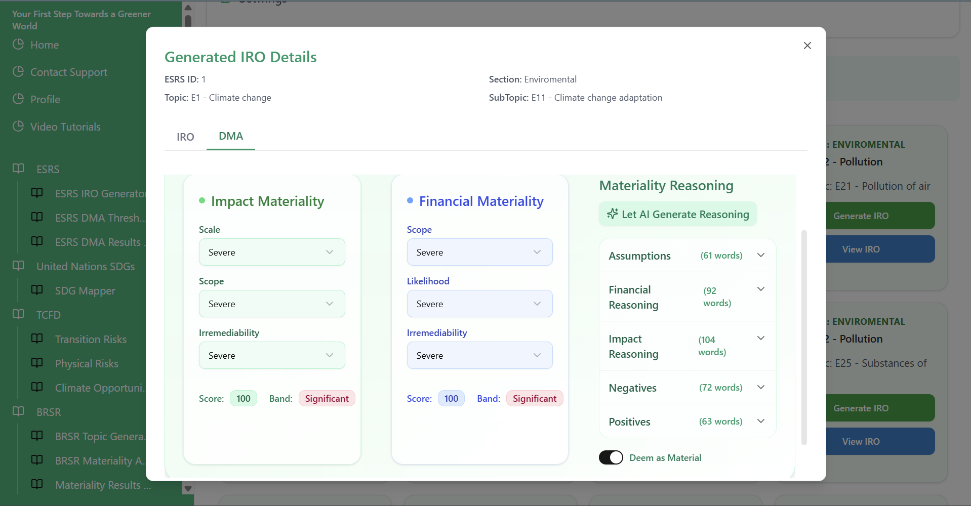Image resolution: width=971 pixels, height=506 pixels.
Task: Click the View IRO button
Action: [880, 249]
